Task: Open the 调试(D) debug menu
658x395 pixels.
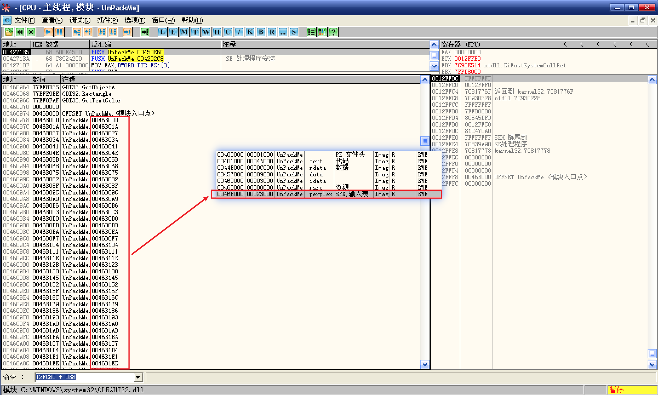Action: coord(80,20)
